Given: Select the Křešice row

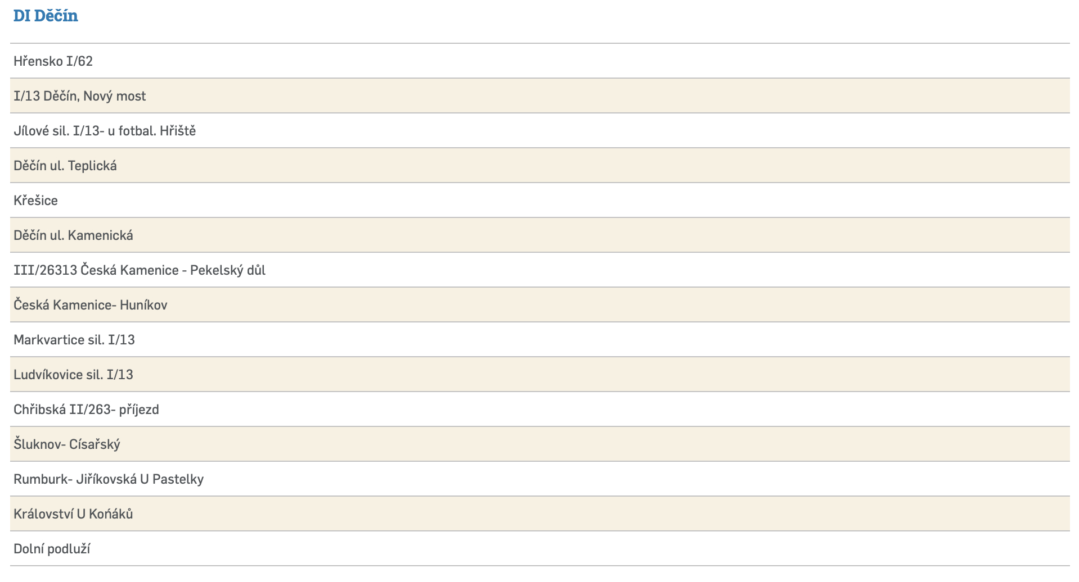Looking at the screenshot, I should click(x=36, y=201).
